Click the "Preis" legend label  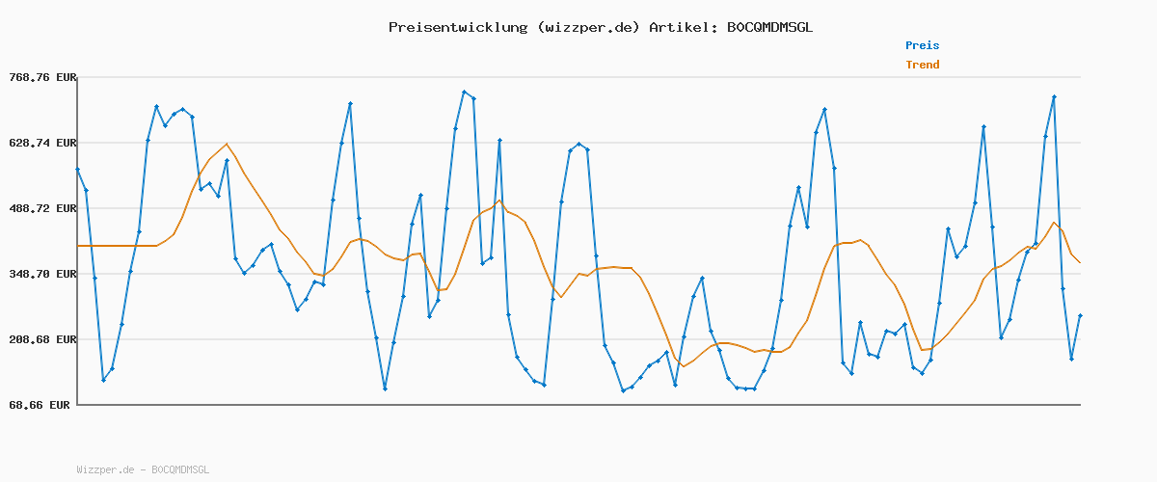click(922, 45)
